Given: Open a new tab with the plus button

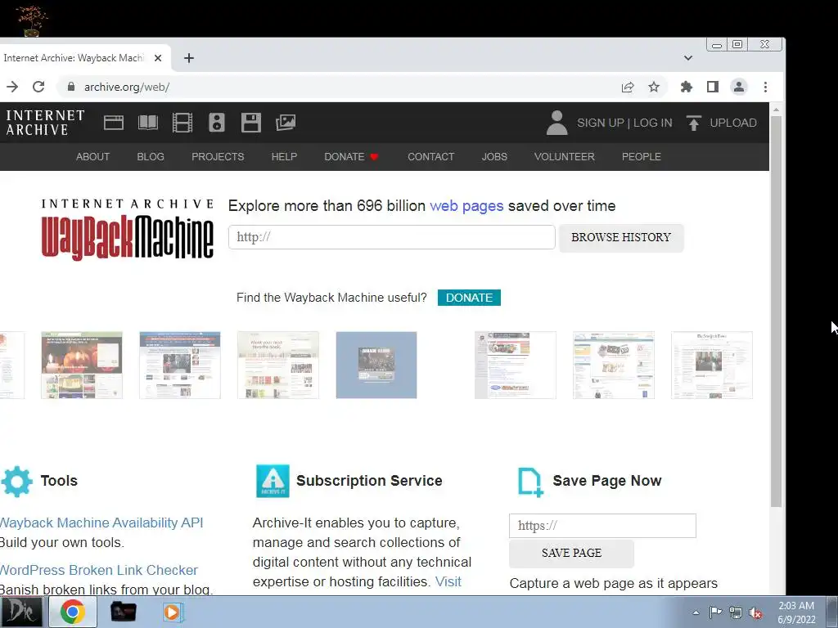Looking at the screenshot, I should pos(189,58).
